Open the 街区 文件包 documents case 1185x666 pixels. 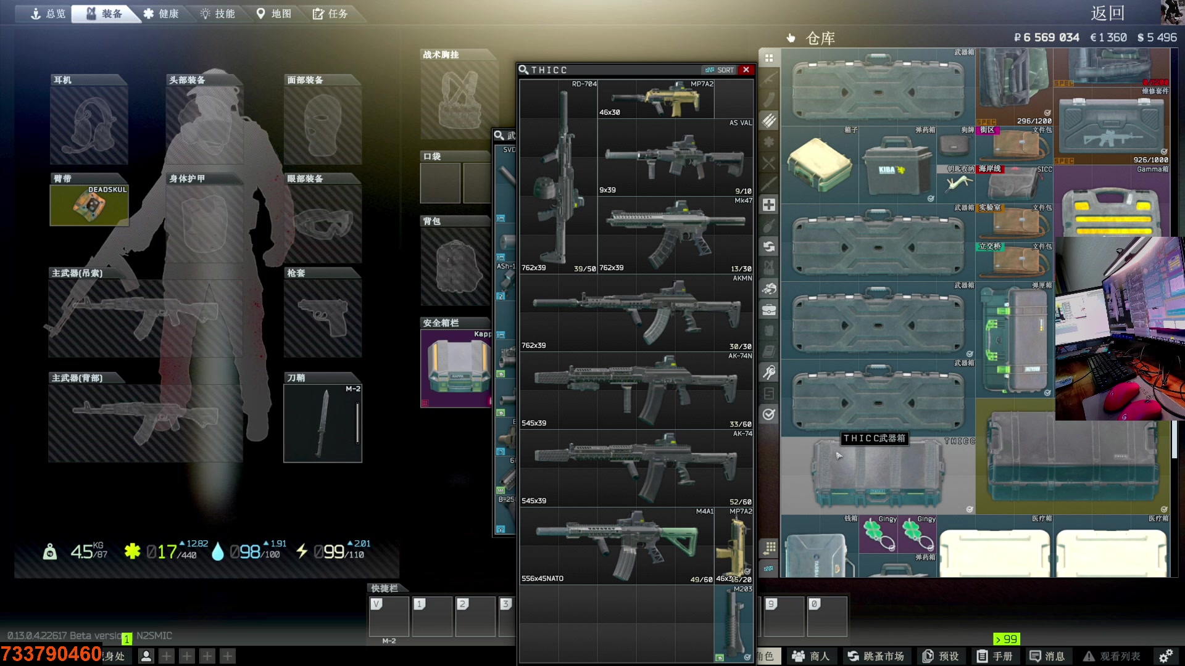pyautogui.click(x=1015, y=146)
